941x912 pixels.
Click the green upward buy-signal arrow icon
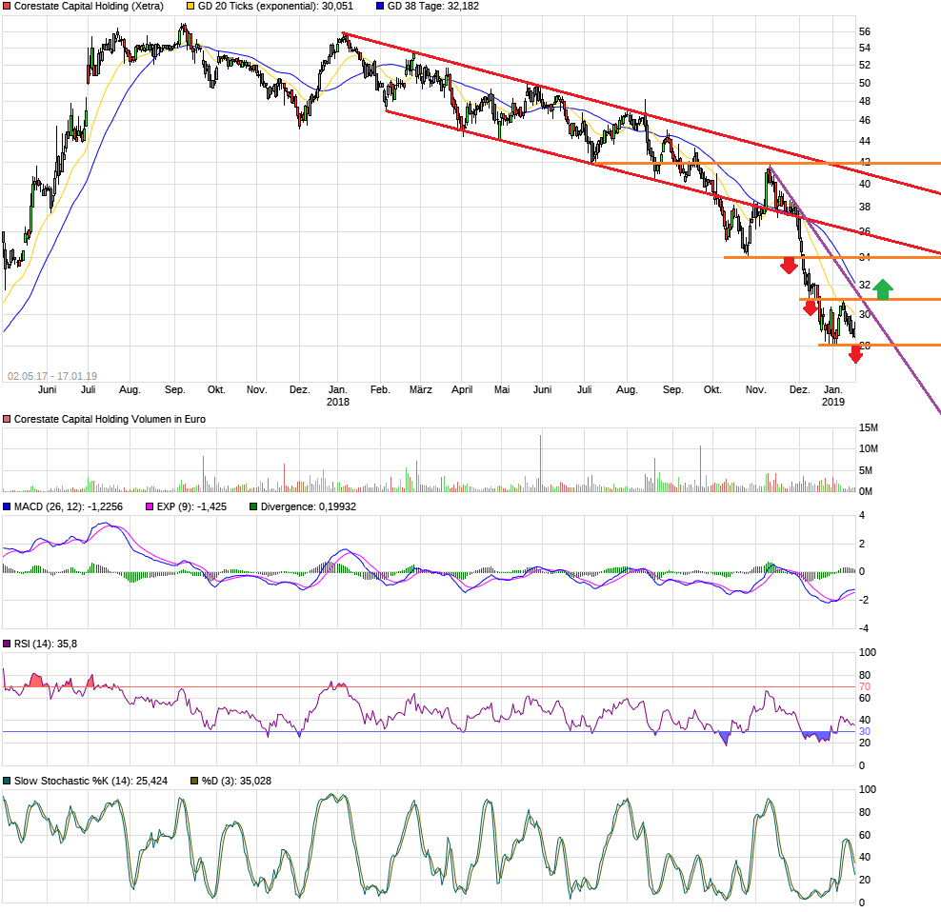(x=884, y=288)
